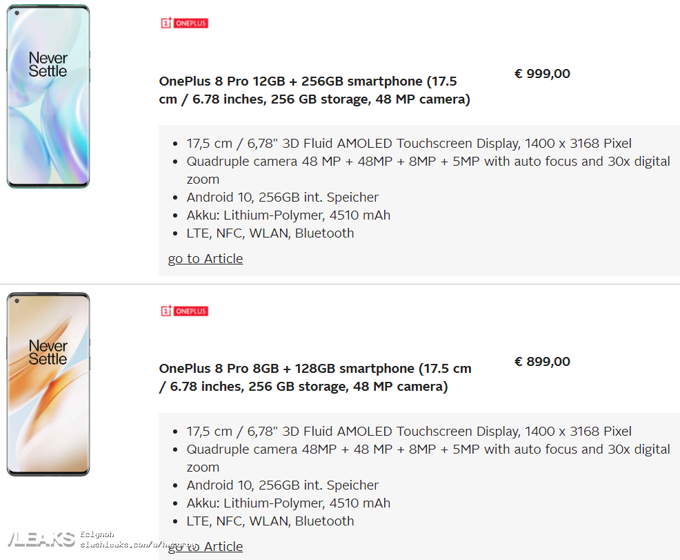Screen dimensions: 680x560
Task: Click the € 999,00 price
Action: point(542,74)
